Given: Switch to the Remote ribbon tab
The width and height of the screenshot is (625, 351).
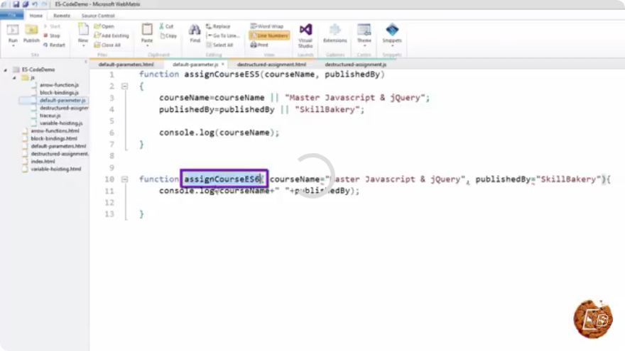Looking at the screenshot, I should pyautogui.click(x=61, y=16).
